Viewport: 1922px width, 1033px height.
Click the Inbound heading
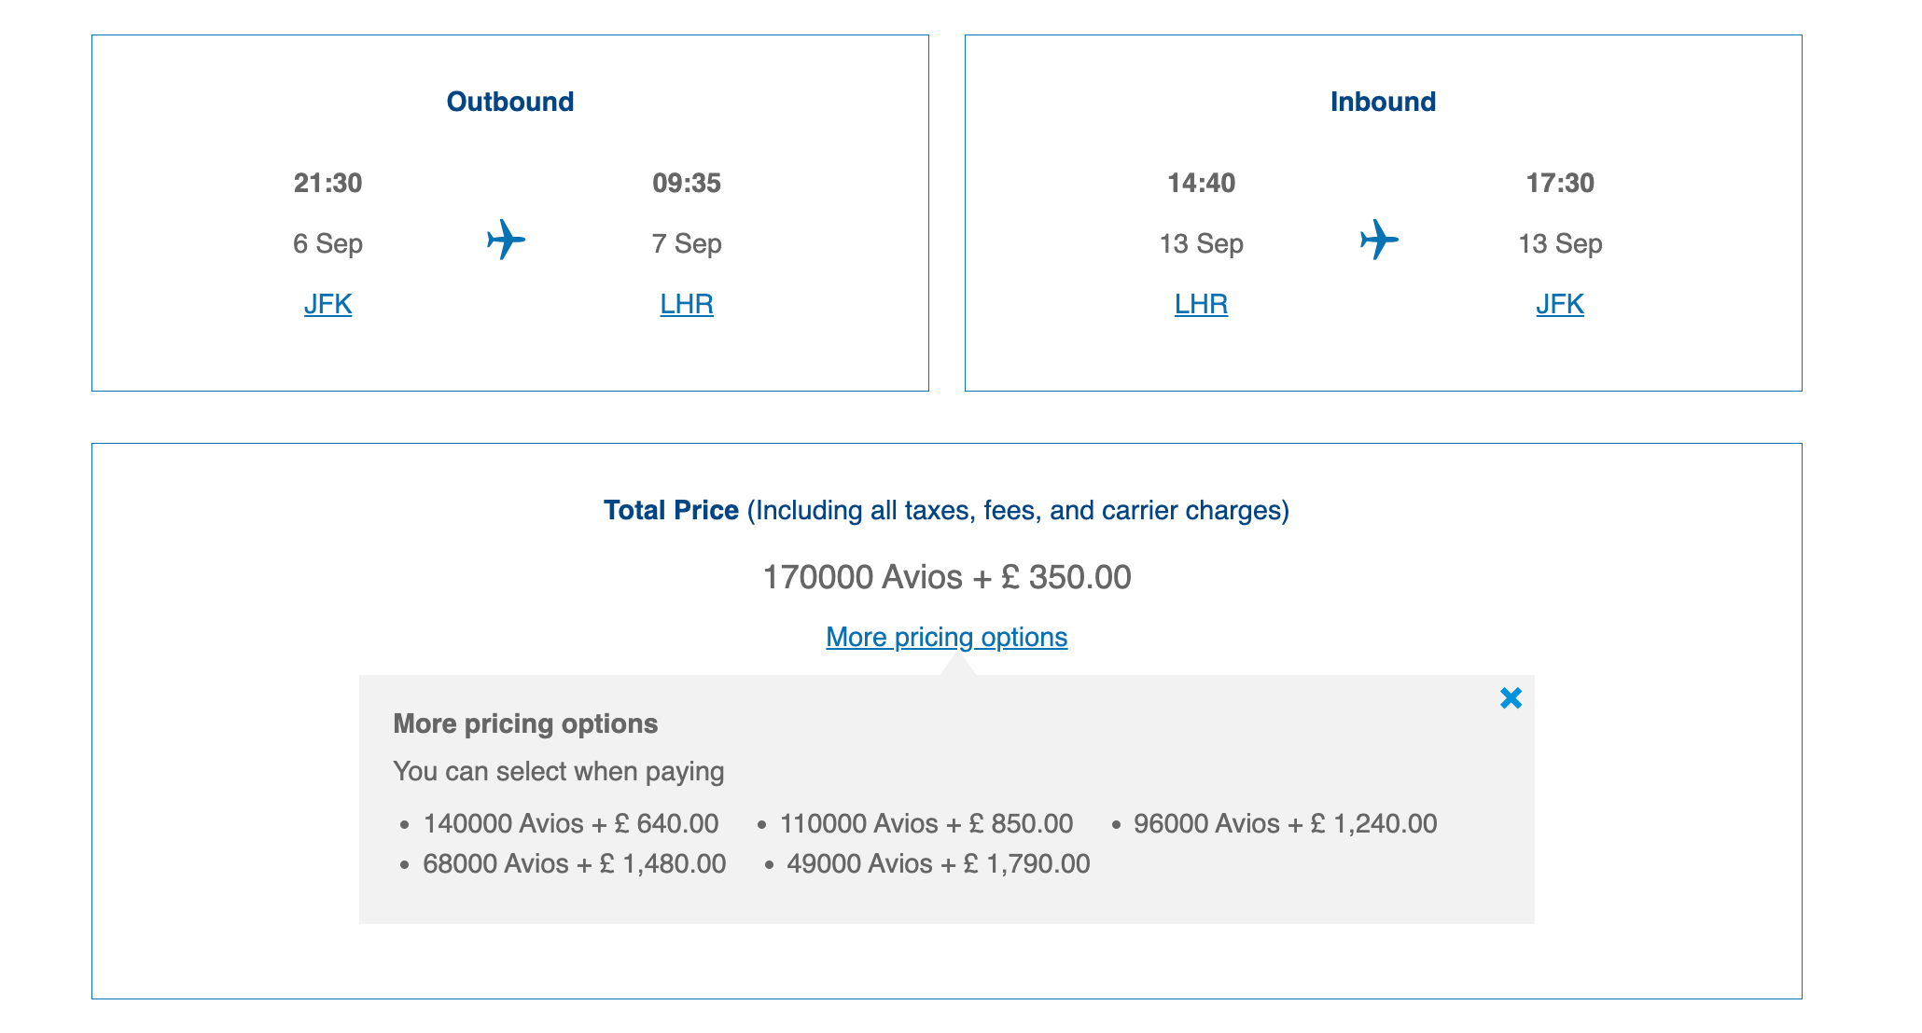coord(1383,102)
